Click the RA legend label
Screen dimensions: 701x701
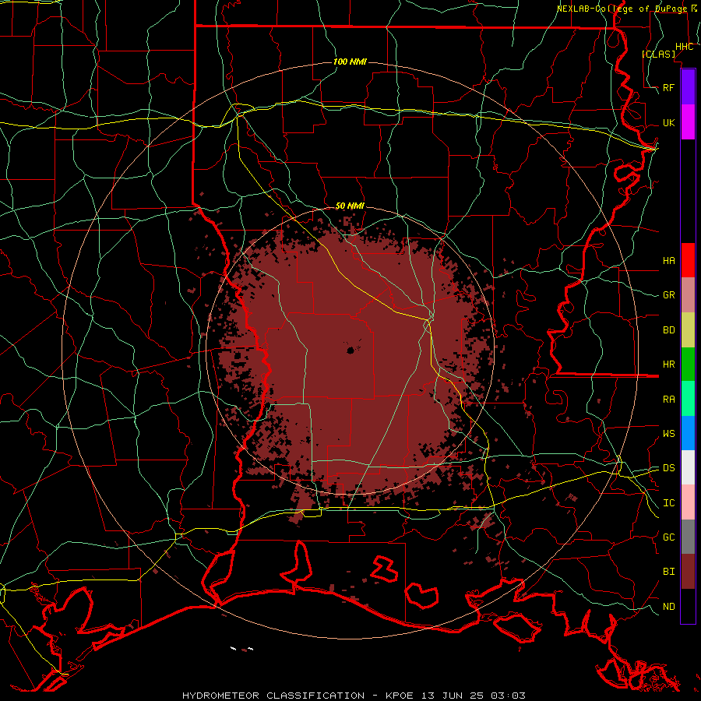669,400
